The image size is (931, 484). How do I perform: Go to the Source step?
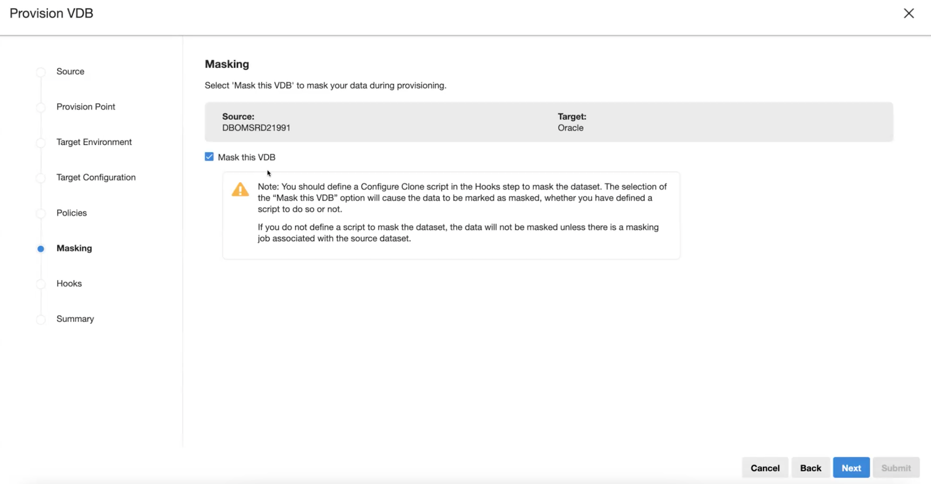(70, 72)
